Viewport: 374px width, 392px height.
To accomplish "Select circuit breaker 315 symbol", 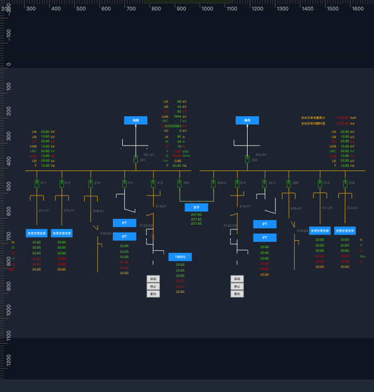I will click(x=320, y=184).
